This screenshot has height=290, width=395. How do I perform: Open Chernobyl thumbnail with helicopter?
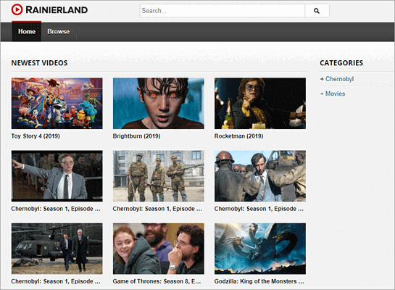click(x=57, y=249)
